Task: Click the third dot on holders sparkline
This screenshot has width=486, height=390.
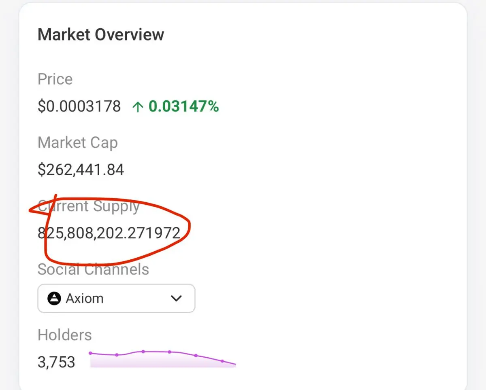Action: click(x=143, y=352)
